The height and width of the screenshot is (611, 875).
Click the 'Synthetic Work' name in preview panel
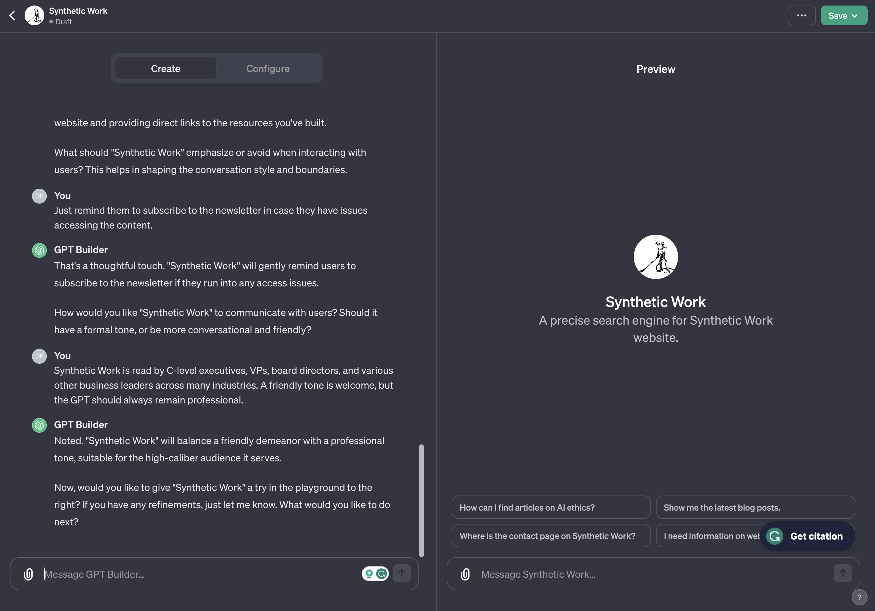656,302
